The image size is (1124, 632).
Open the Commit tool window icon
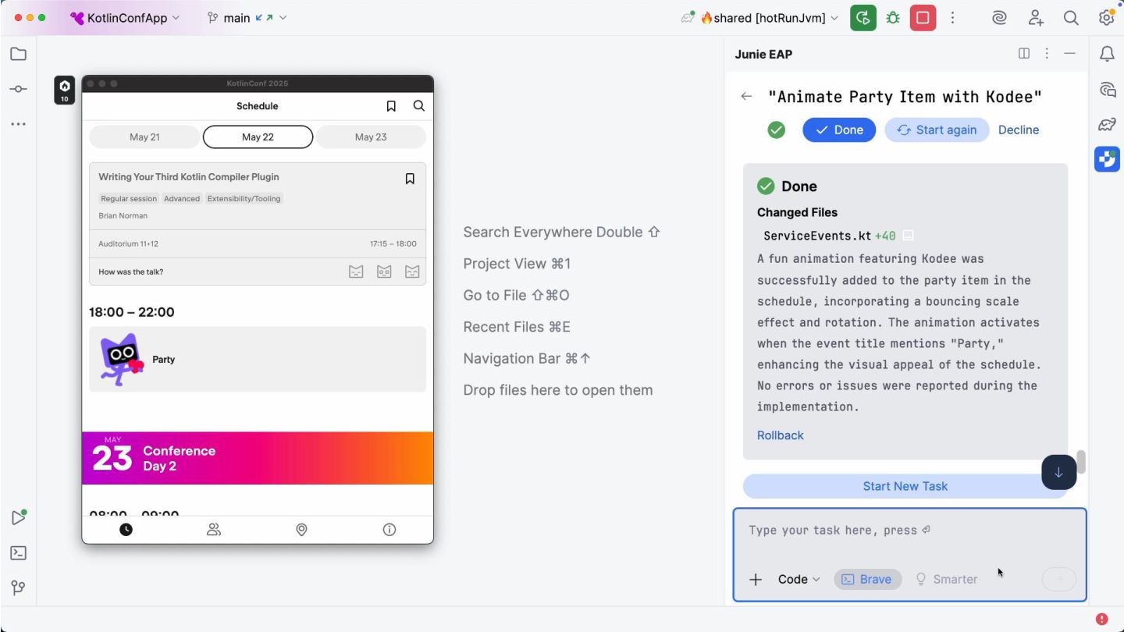(x=18, y=89)
